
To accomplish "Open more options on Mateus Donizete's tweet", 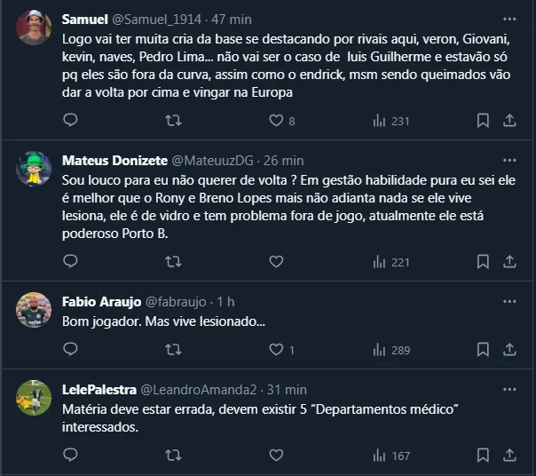I will coord(509,160).
